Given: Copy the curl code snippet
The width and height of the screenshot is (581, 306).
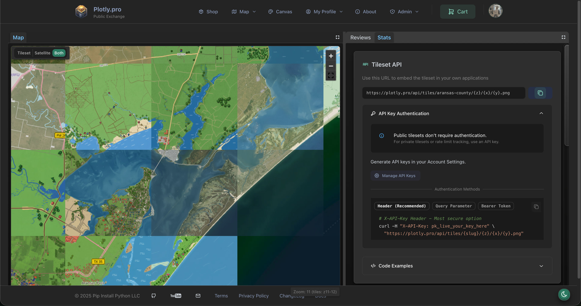Looking at the screenshot, I should point(536,207).
